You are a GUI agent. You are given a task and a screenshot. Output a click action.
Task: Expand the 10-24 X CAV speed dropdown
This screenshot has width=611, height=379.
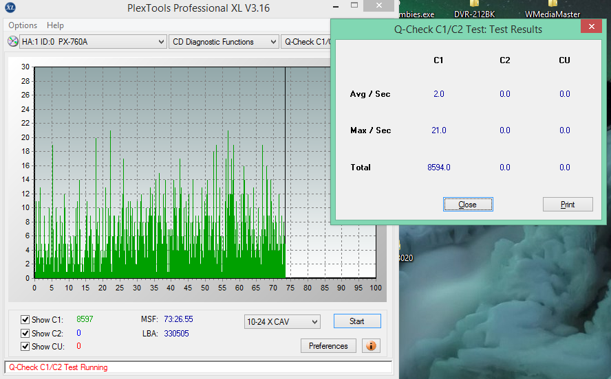click(x=282, y=321)
